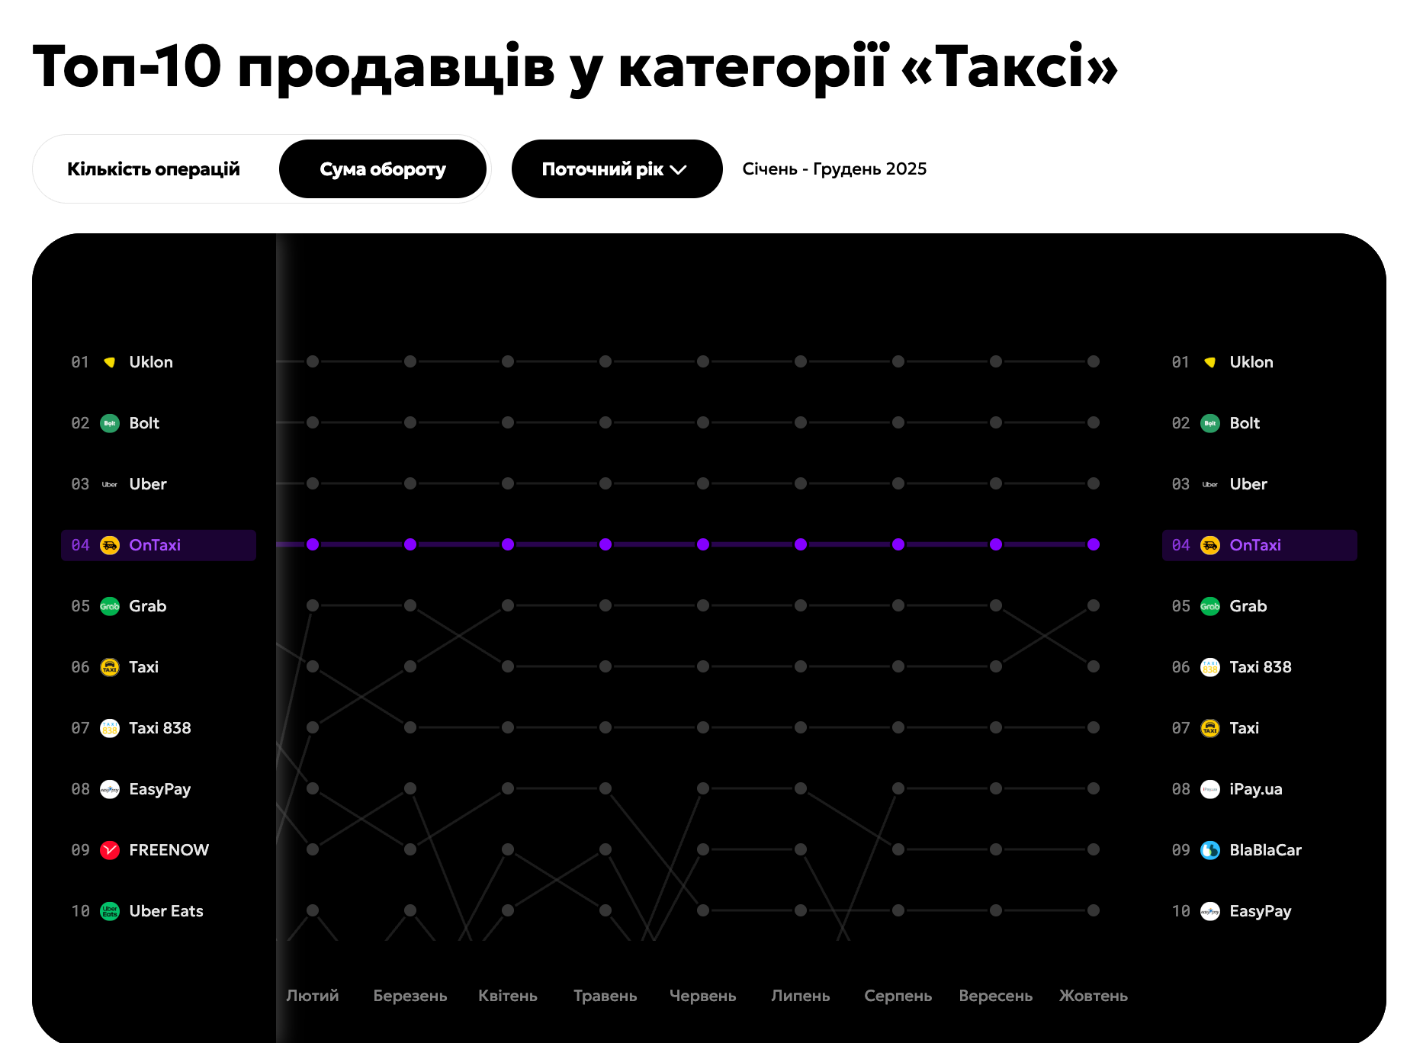1423x1043 pixels.
Task: Click the OnTaxi icon in left list
Action: point(110,545)
